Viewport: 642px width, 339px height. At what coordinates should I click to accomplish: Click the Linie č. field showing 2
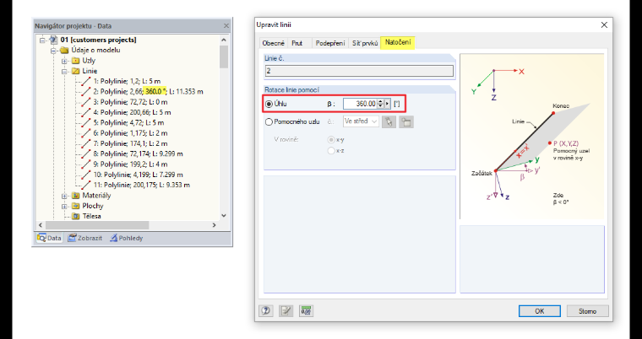click(x=359, y=71)
